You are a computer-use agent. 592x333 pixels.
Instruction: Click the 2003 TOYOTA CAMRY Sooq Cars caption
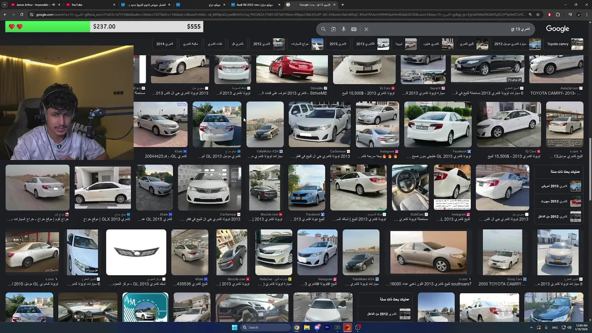(x=502, y=284)
